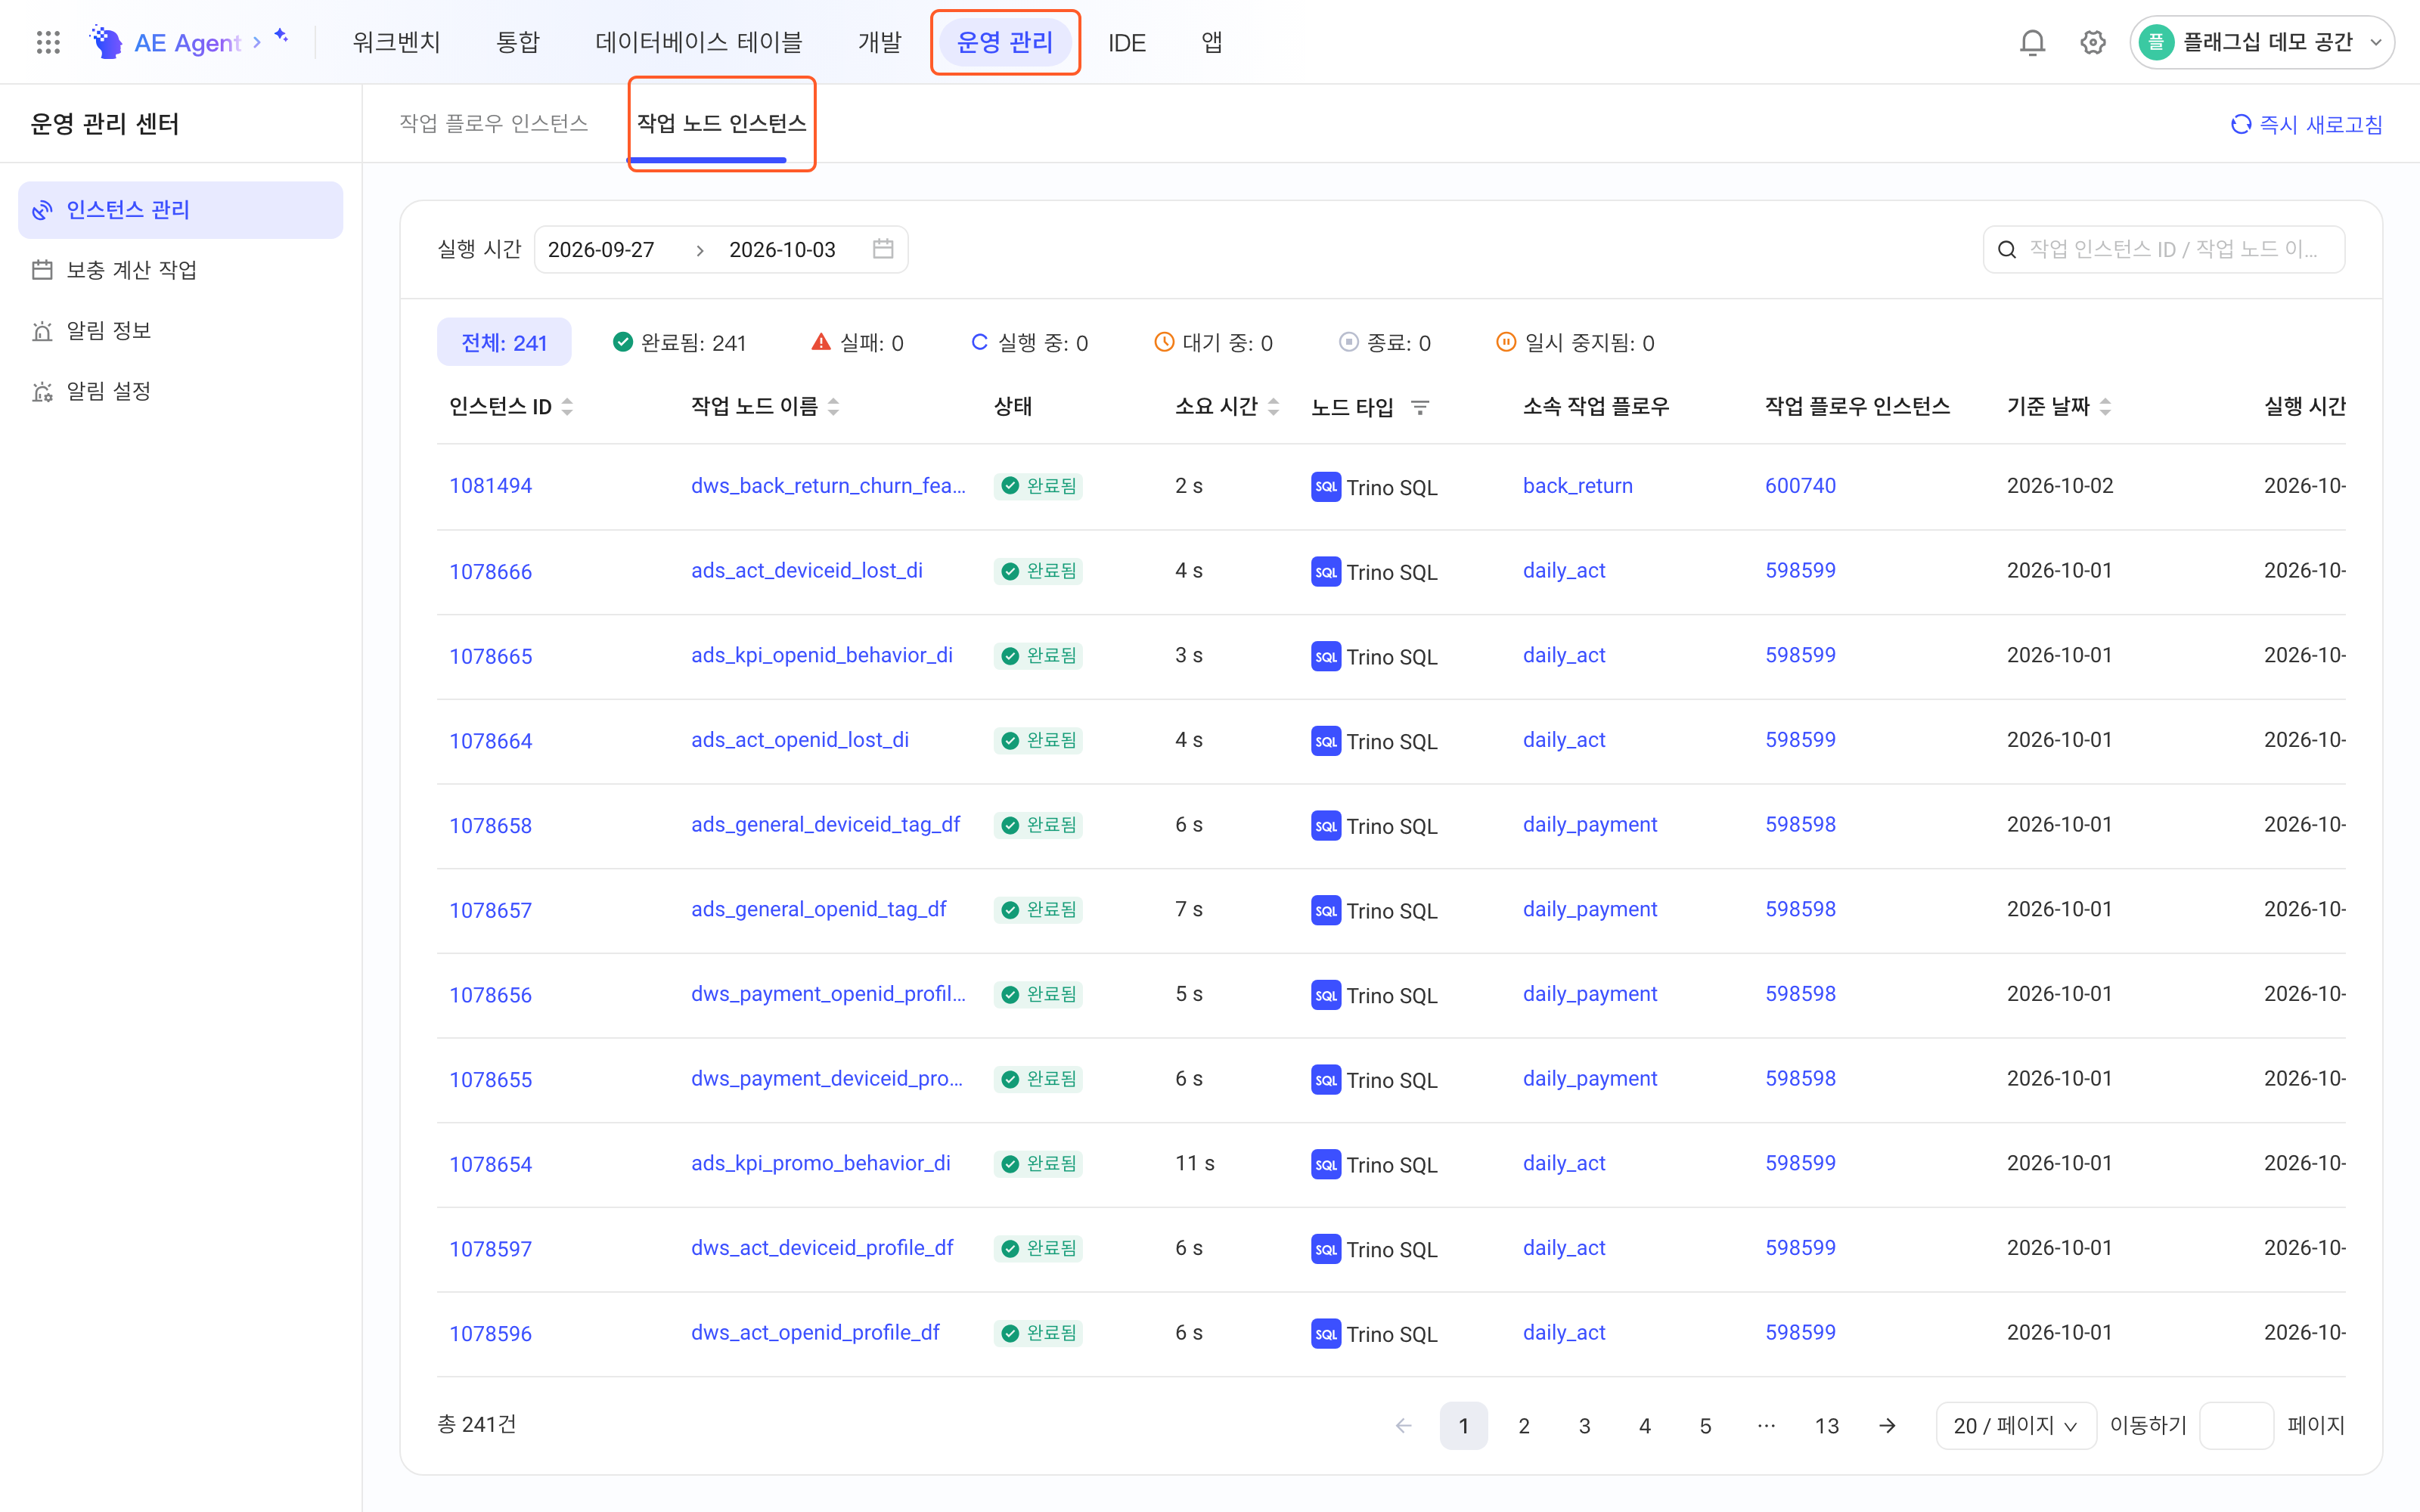Open back_return workflow link
Image resolution: width=2420 pixels, height=1512 pixels.
point(1577,486)
